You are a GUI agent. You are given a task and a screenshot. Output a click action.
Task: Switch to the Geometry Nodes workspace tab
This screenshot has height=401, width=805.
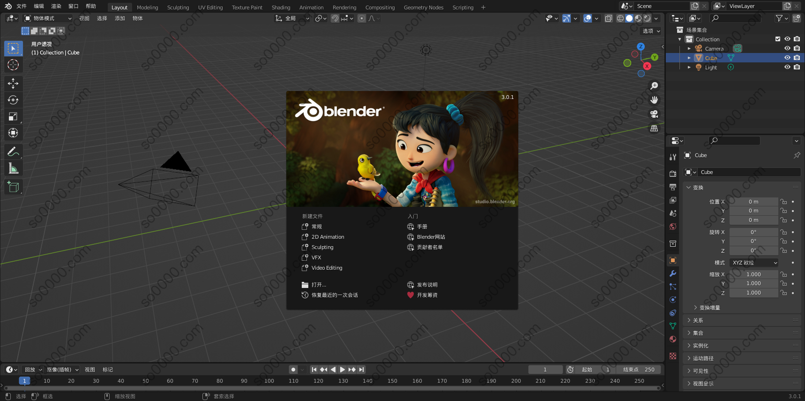tap(423, 8)
